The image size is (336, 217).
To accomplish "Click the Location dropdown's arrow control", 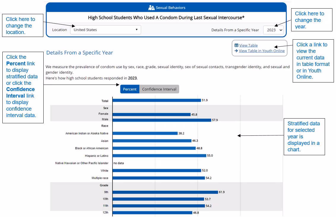I will coord(137,30).
